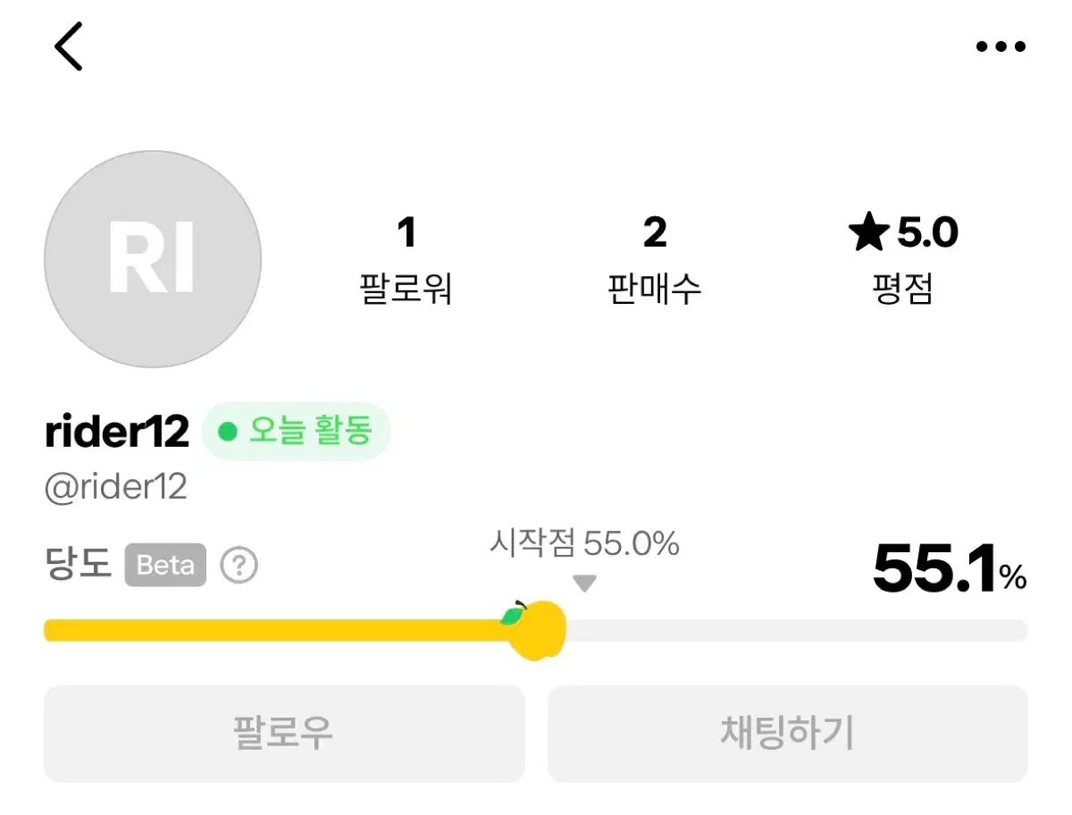Open the three-dot more options menu
This screenshot has width=1072, height=815.
click(1001, 46)
